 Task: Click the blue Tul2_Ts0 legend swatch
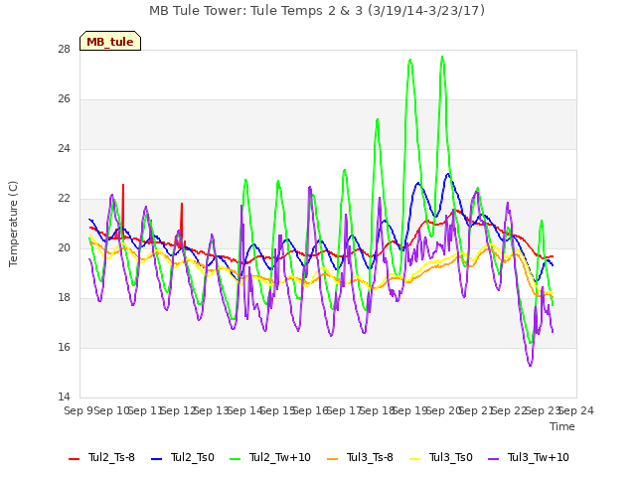(x=156, y=458)
